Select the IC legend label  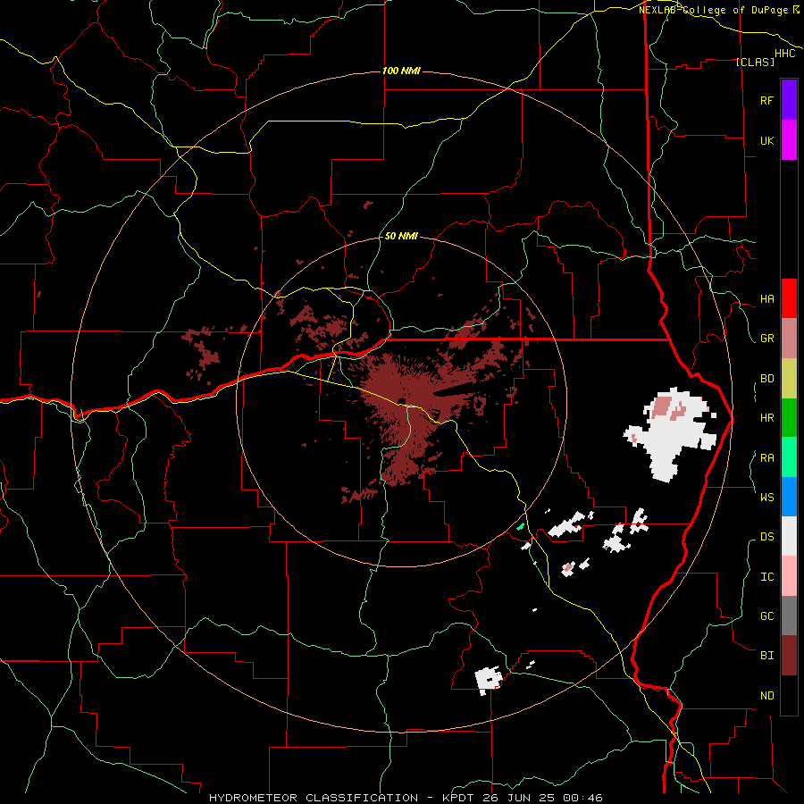tap(766, 577)
